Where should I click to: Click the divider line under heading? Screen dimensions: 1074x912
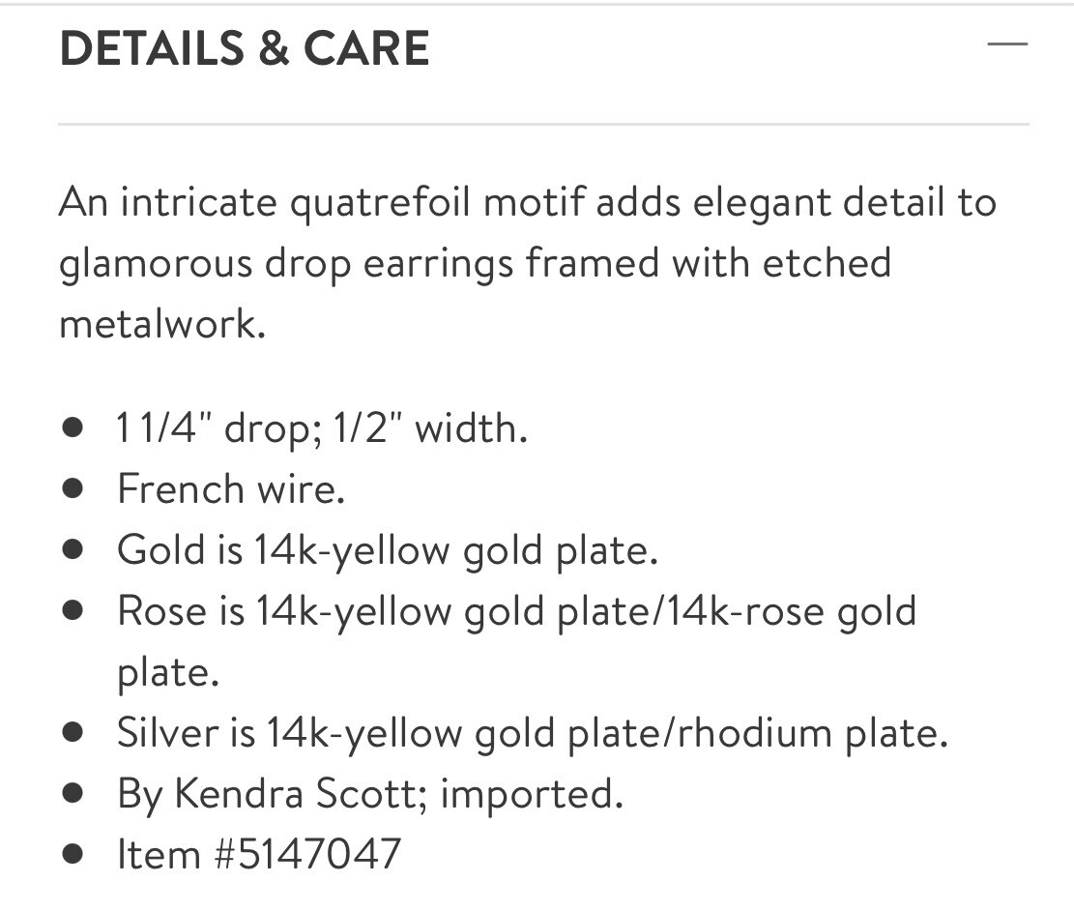543,124
